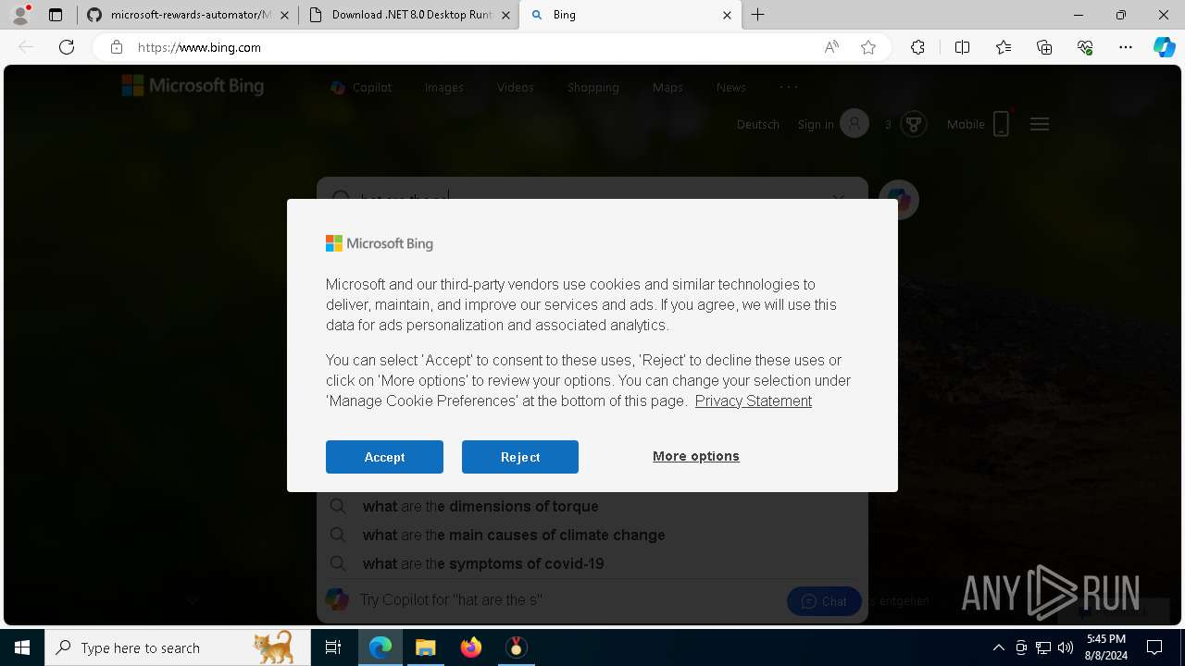
Task: Open a new browser tab
Action: [x=758, y=15]
